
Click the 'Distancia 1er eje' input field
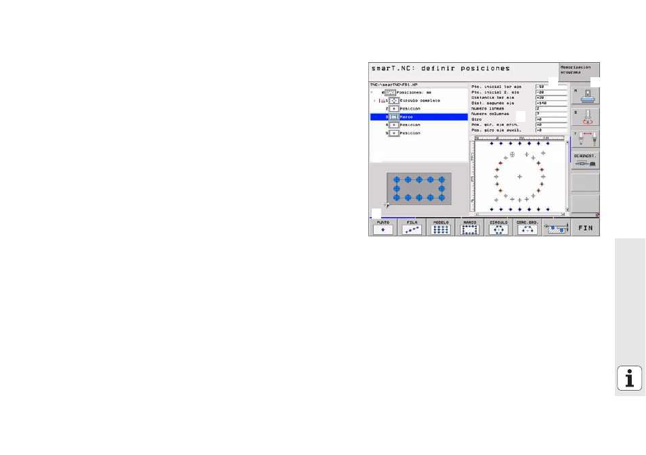pyautogui.click(x=551, y=97)
